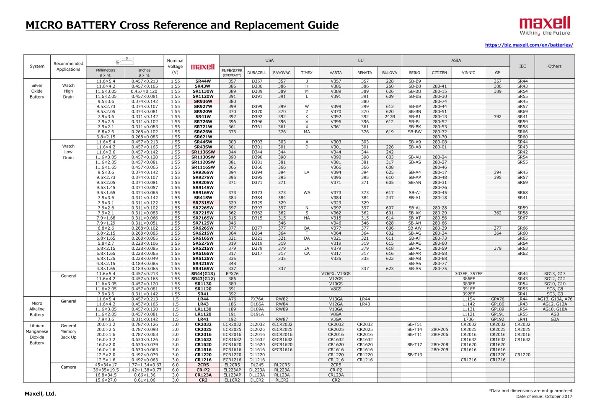
Task: Click the 'RL2CR5' Rayovac cell
Action: pyautogui.click(x=282, y=365)
